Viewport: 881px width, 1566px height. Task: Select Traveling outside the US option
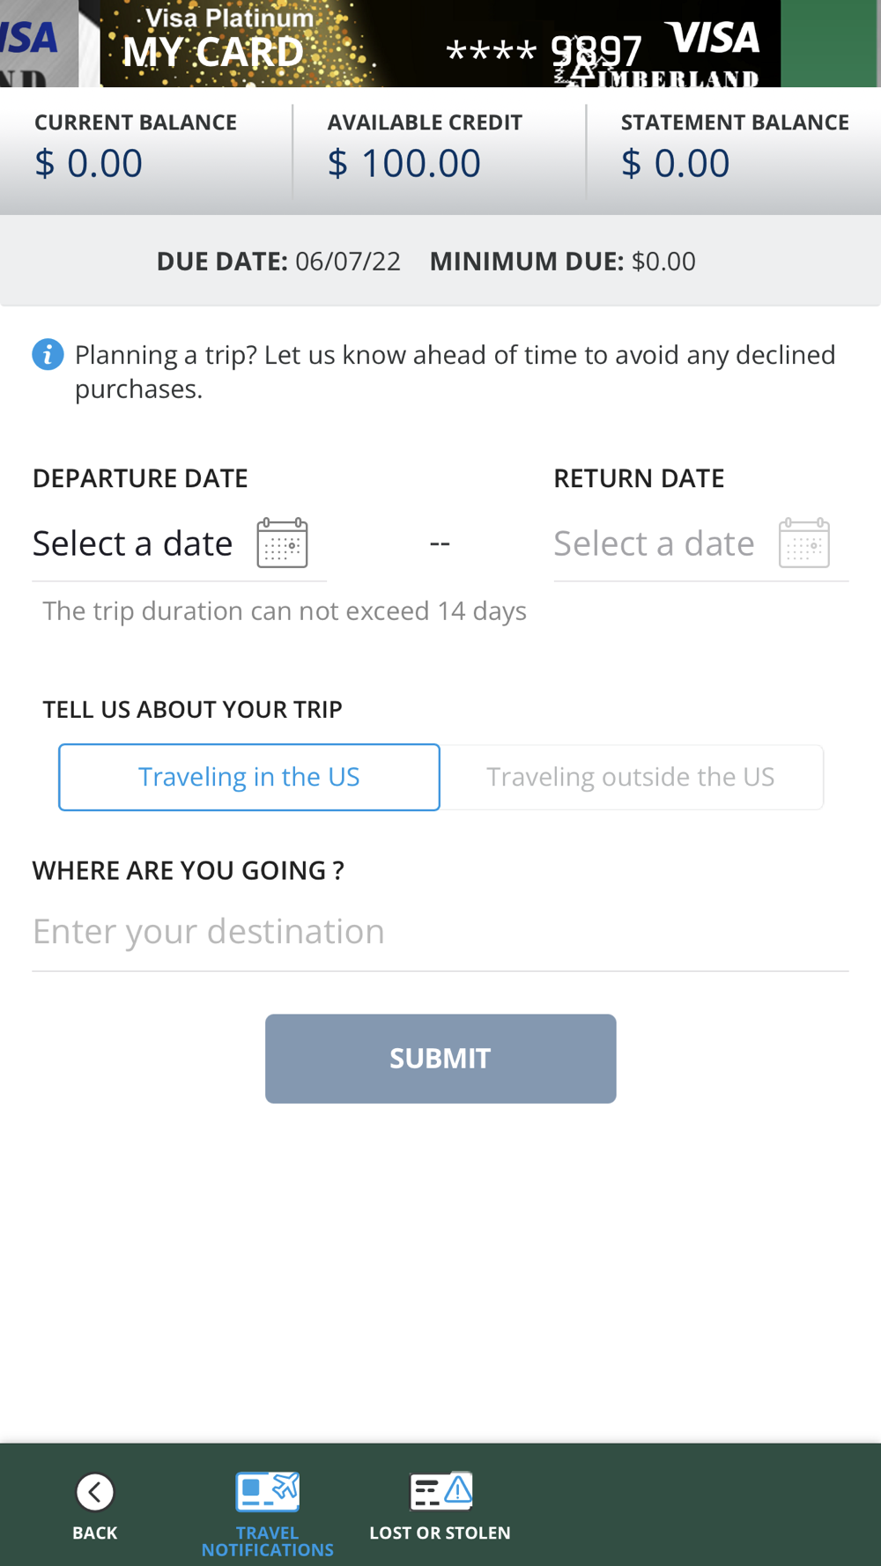(632, 777)
